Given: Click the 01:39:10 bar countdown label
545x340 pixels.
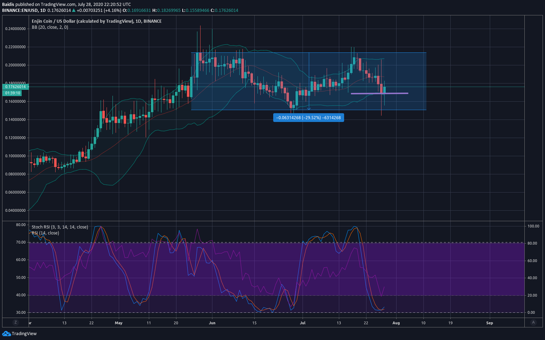Looking at the screenshot, I should click(13, 93).
